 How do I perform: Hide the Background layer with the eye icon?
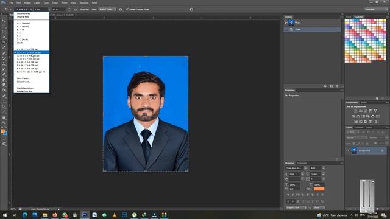click(x=348, y=151)
